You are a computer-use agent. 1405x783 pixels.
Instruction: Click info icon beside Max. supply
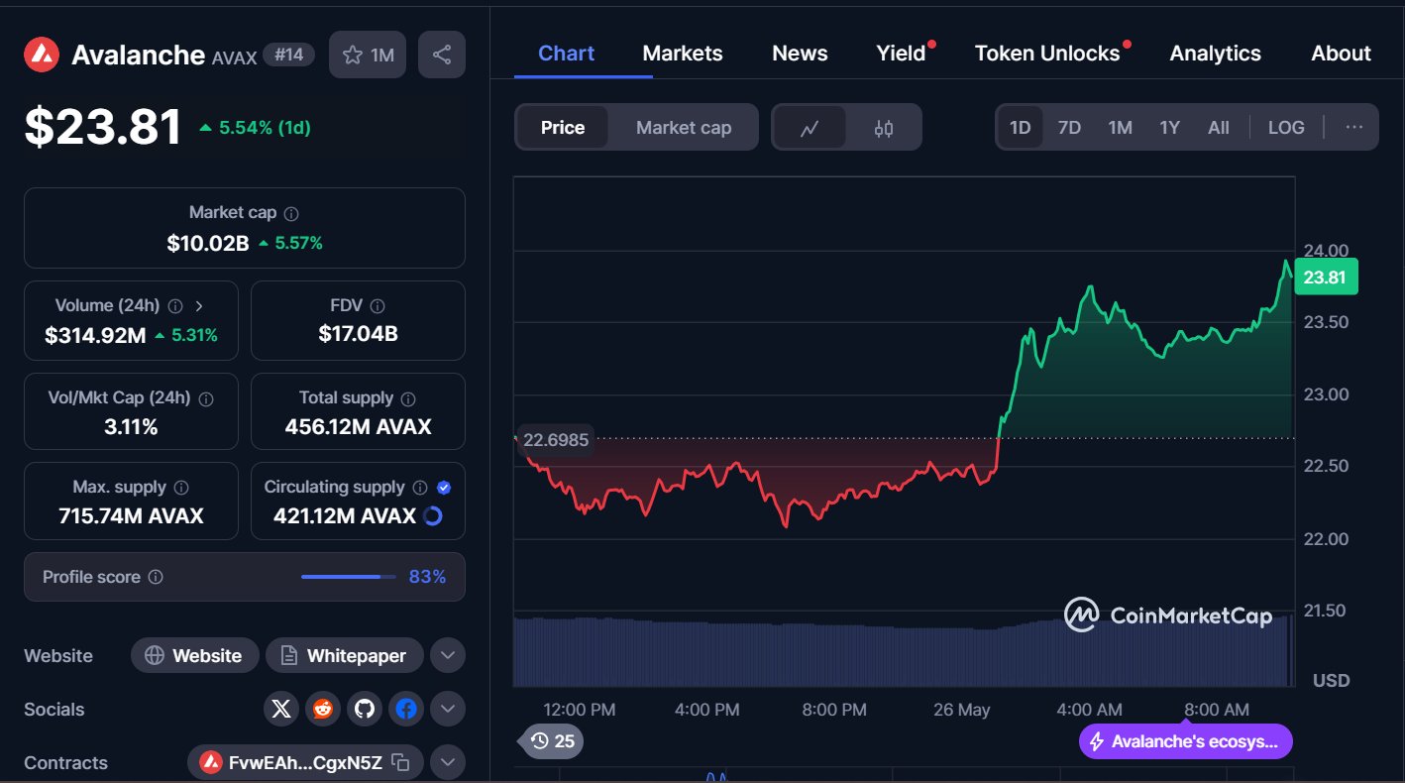point(181,488)
